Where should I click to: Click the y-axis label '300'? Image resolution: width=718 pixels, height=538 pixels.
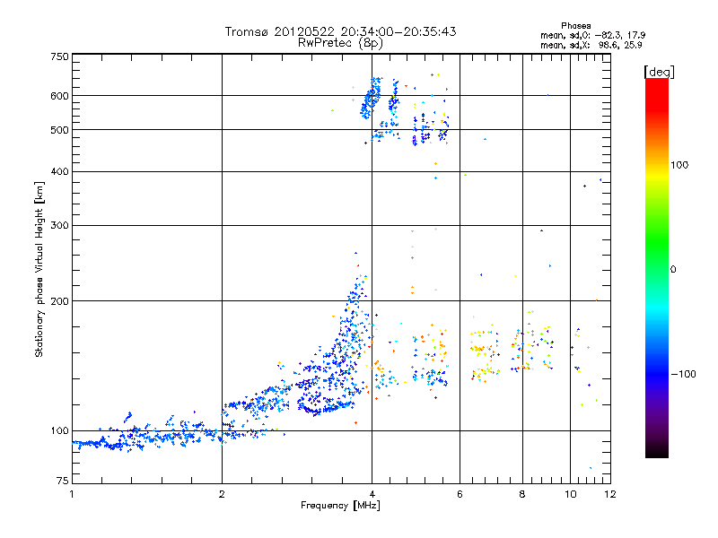(59, 226)
